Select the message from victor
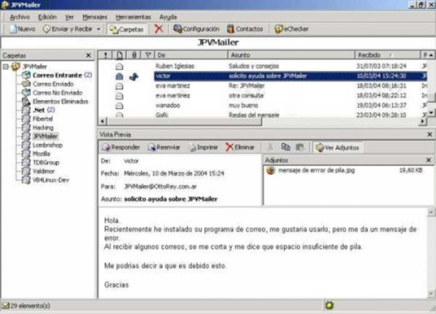This screenshot has width=436, height=314. point(263,76)
